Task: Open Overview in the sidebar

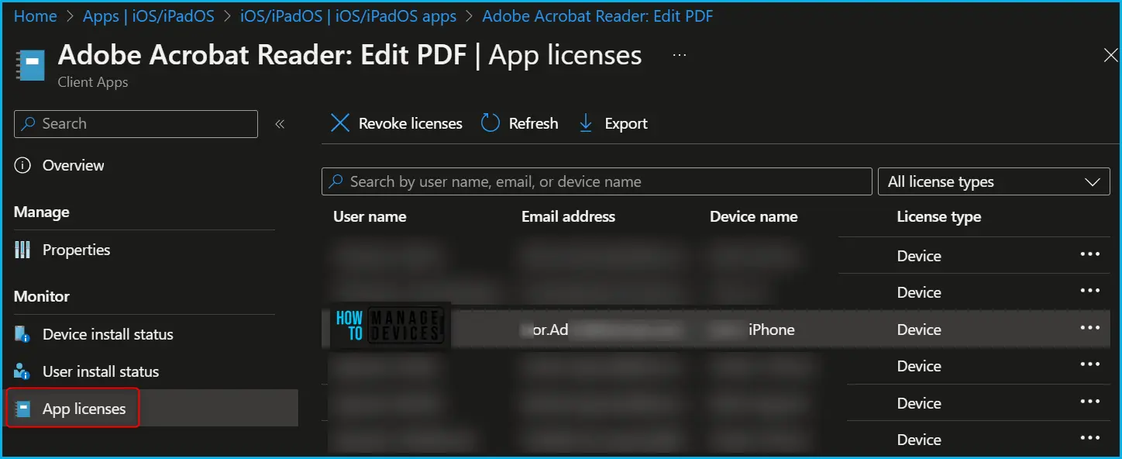Action: pos(73,165)
